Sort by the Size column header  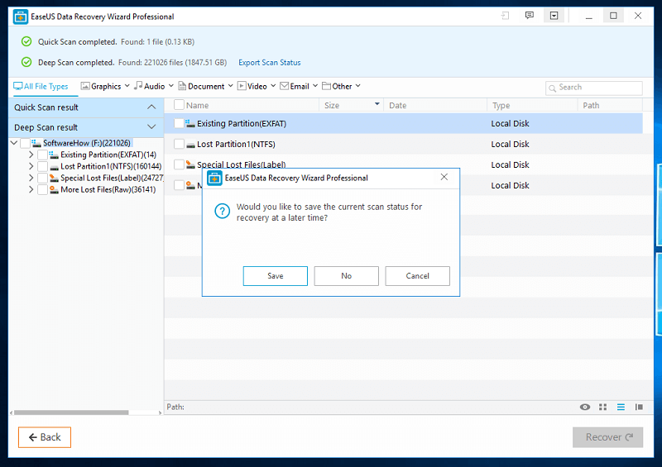351,105
